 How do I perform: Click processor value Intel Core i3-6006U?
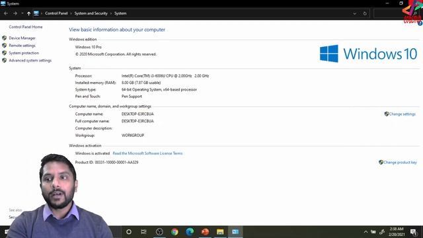165,76
